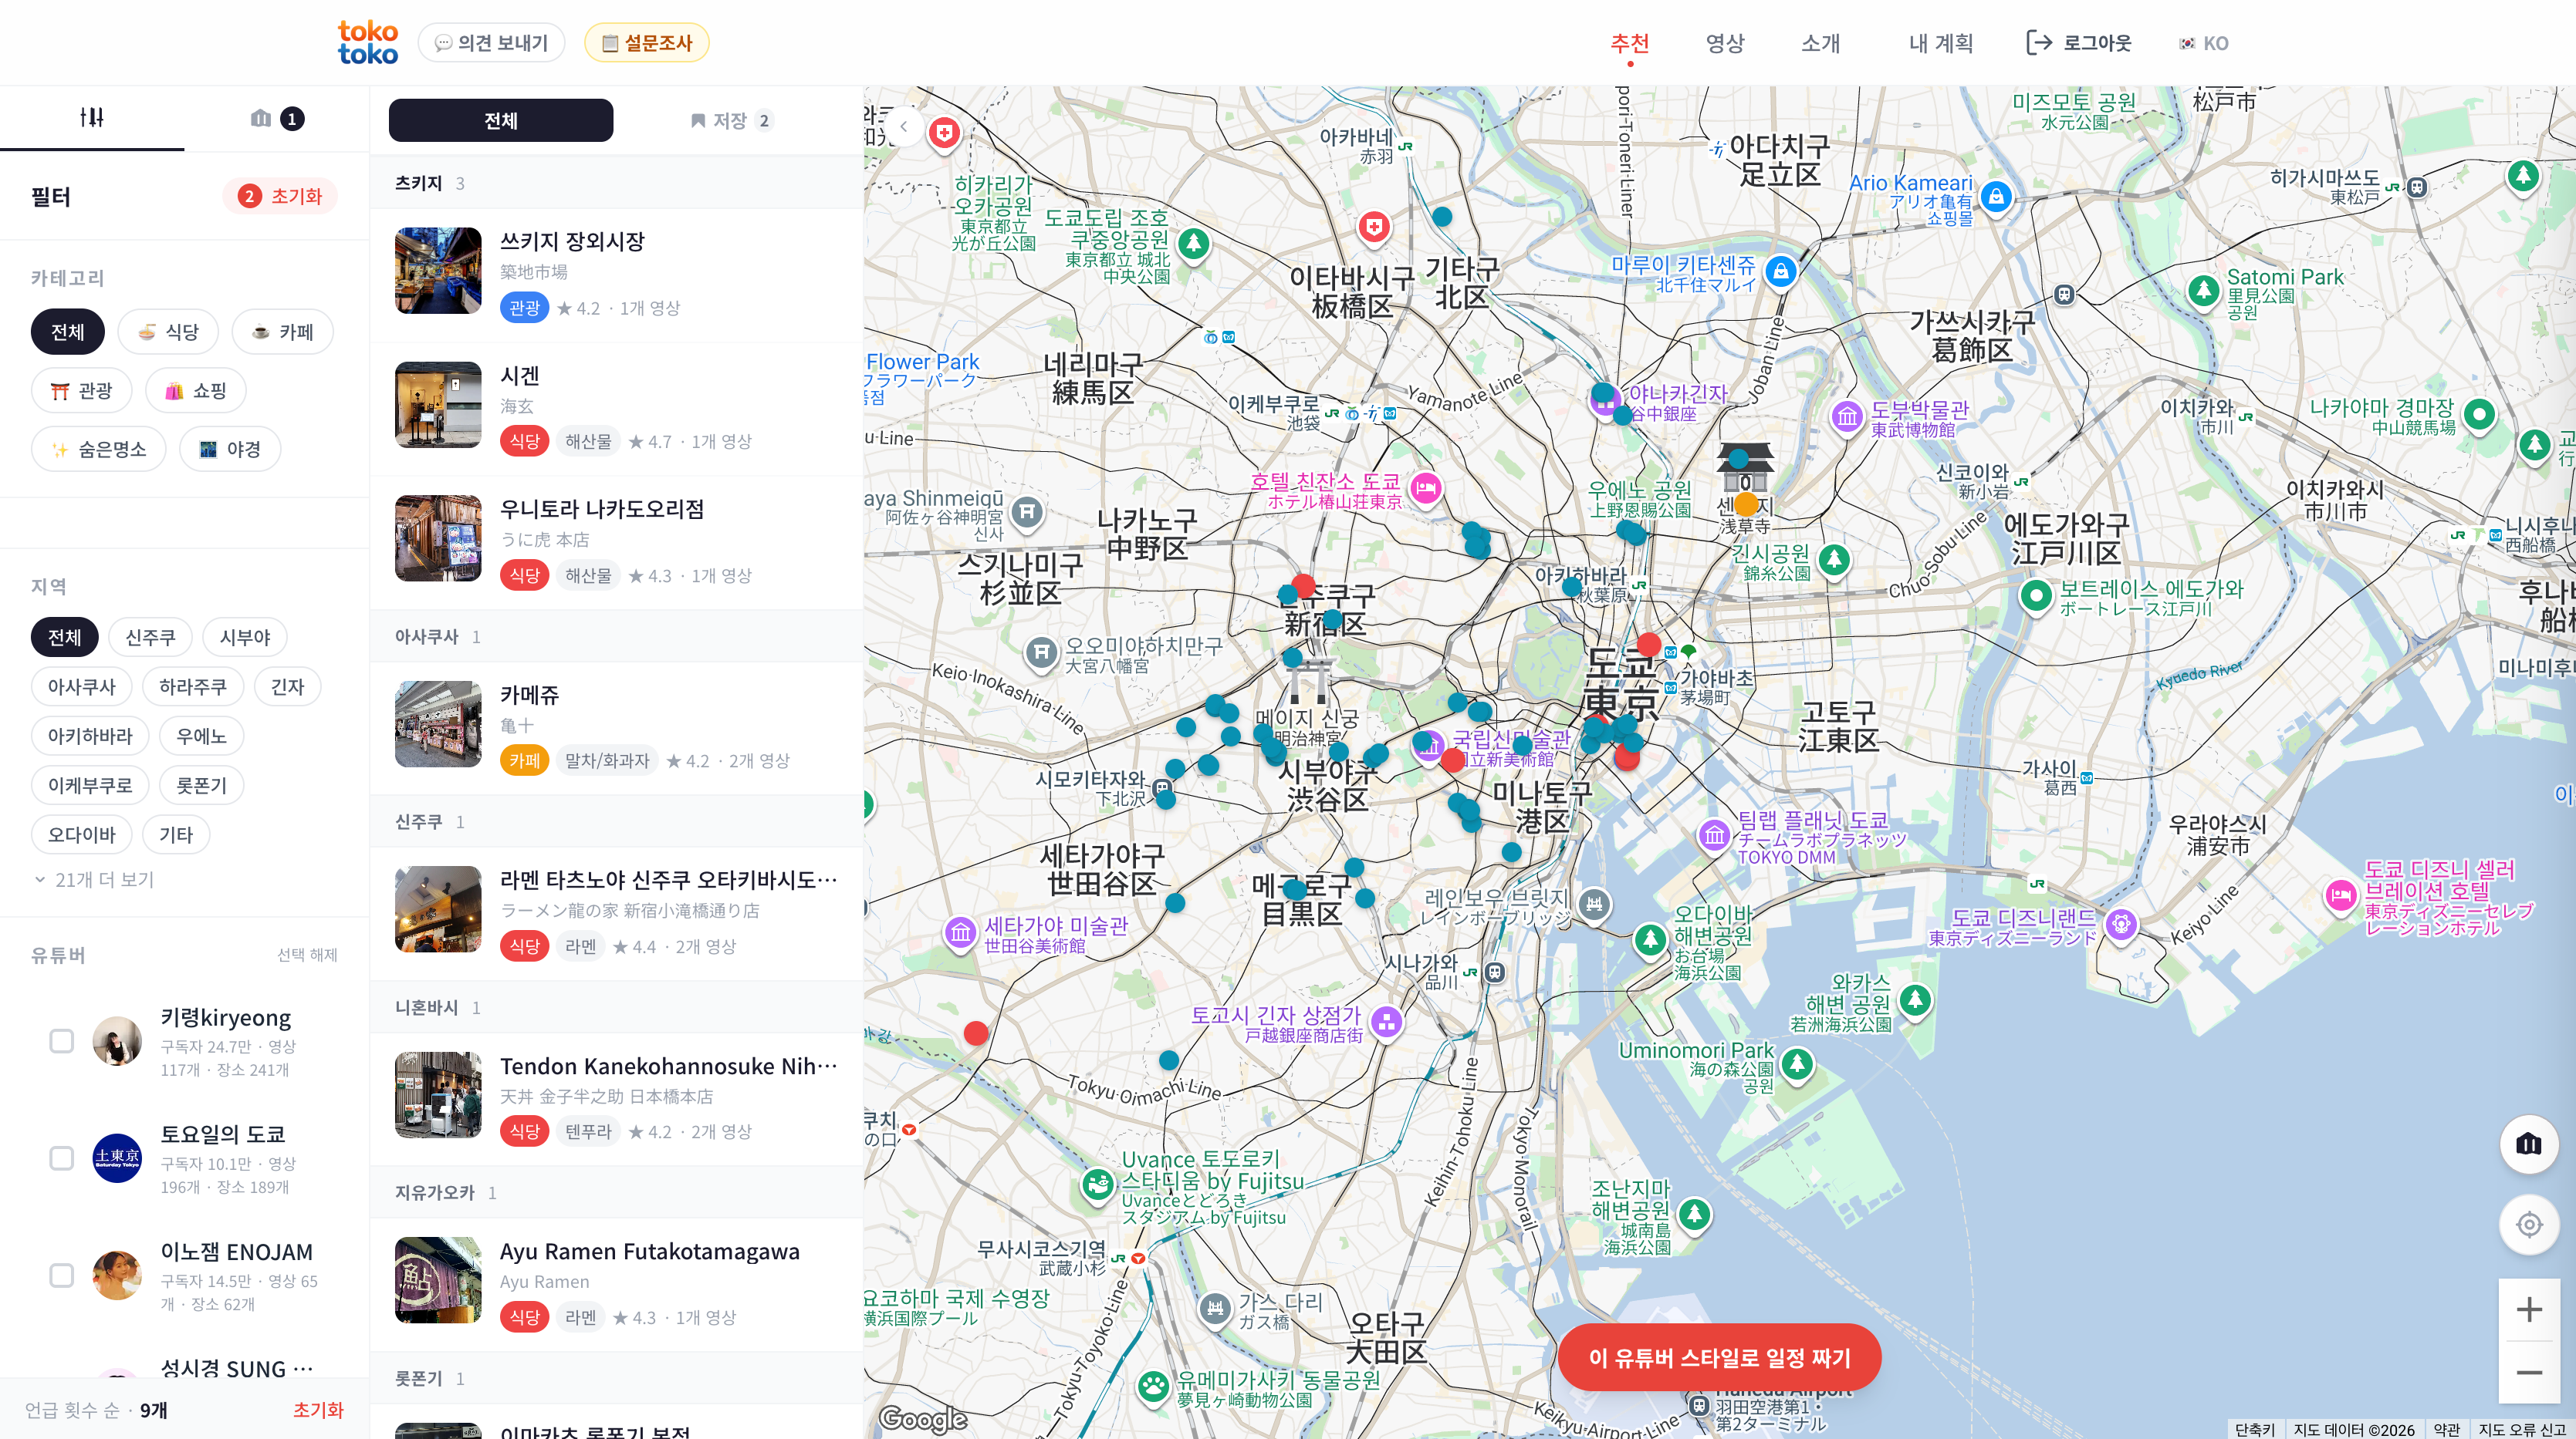Enable the 이노잼 ENOJAM checkbox
Image resolution: width=2576 pixels, height=1439 pixels.
[x=62, y=1275]
